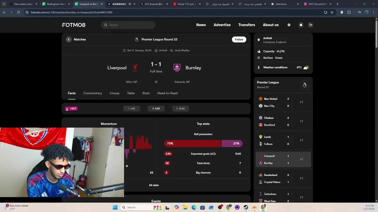The height and width of the screenshot is (212, 378).
Task: Click the FotMob search field
Action: click(x=128, y=25)
